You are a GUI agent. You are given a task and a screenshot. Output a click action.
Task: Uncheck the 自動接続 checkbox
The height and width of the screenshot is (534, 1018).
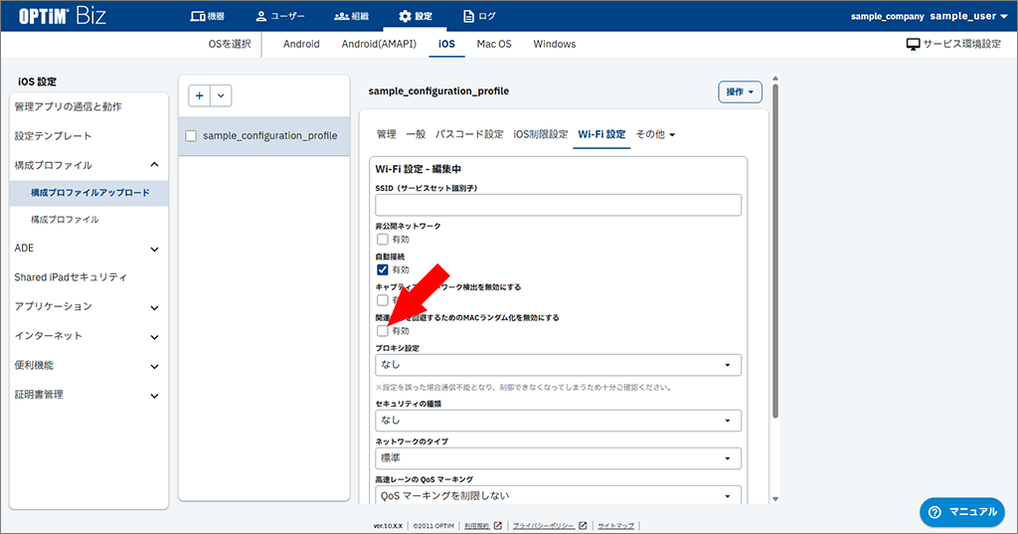(x=383, y=269)
